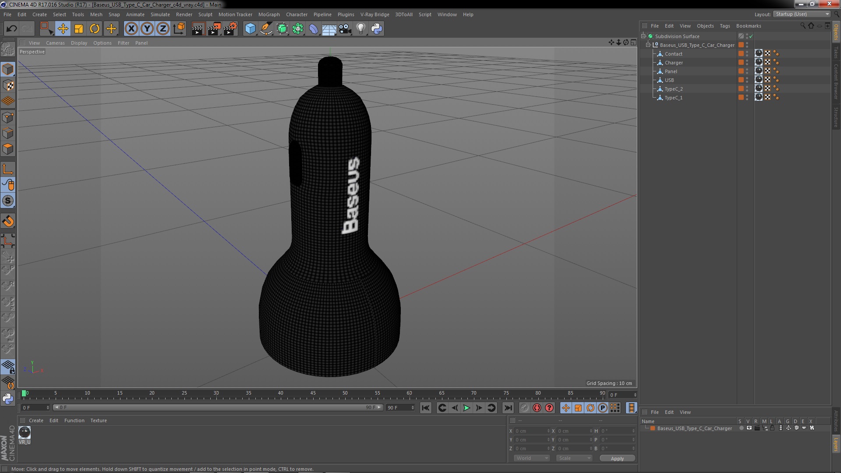Add a Camera object

pos(345,29)
